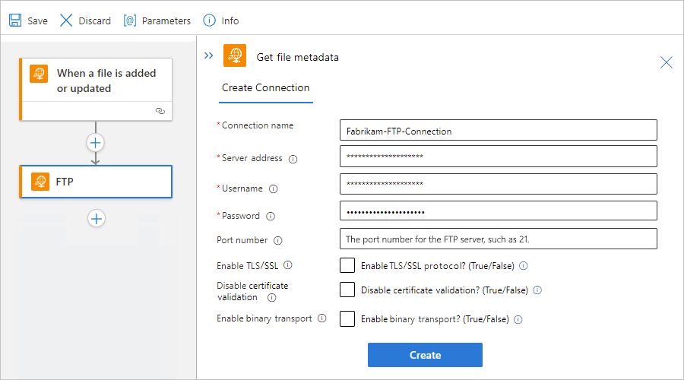Click the Connection name input field
The image size is (684, 380).
click(x=498, y=131)
